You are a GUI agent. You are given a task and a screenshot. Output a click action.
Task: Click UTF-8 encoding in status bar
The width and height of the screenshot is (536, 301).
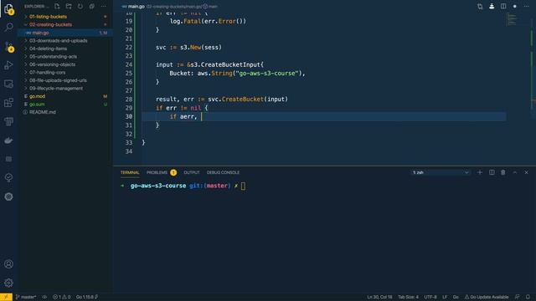(x=430, y=297)
